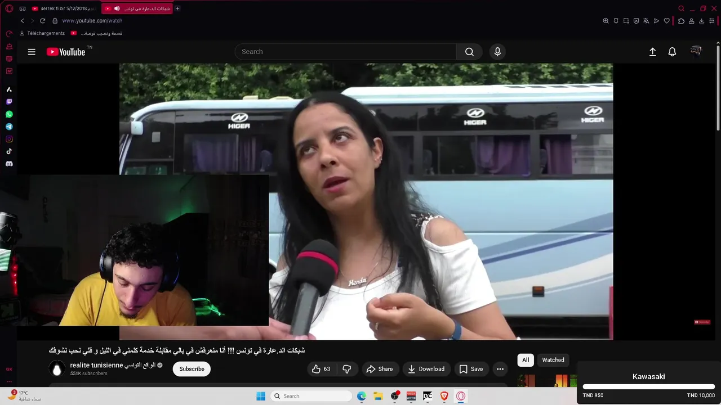The width and height of the screenshot is (721, 405).
Task: Open the Arabic-titled YouTube bookmark
Action: coord(96,33)
